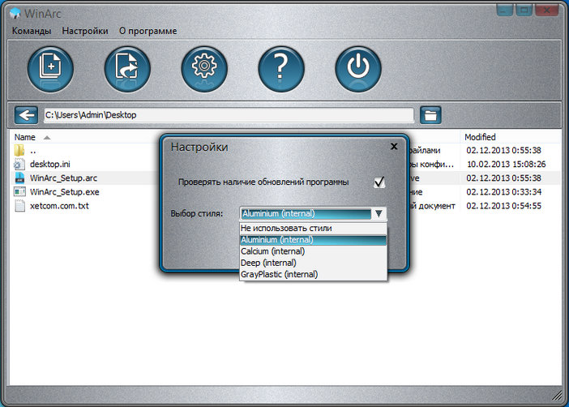The height and width of the screenshot is (407, 569).
Task: Open help with the question mark icon
Action: point(281,69)
